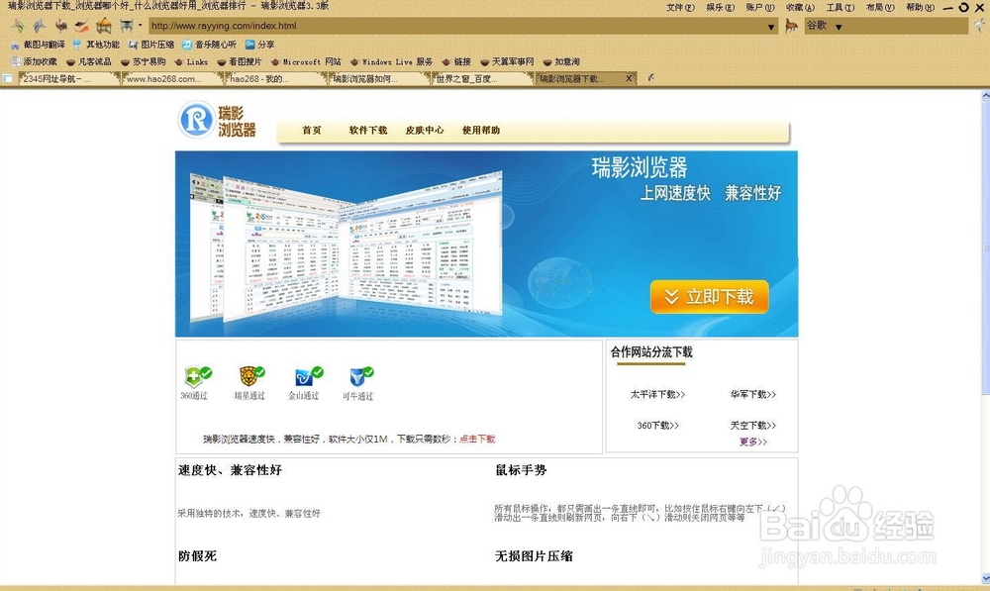Open the 360下载>> link
The height and width of the screenshot is (591, 990).
point(658,426)
